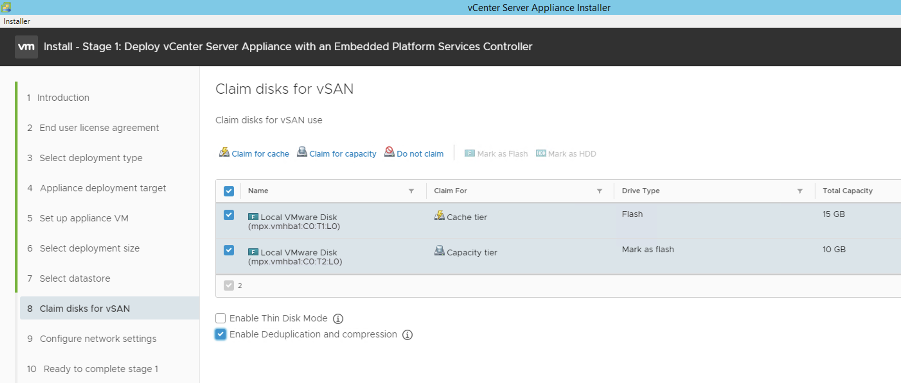Click the Capacity tier cell text
The image size is (901, 383).
pos(472,252)
